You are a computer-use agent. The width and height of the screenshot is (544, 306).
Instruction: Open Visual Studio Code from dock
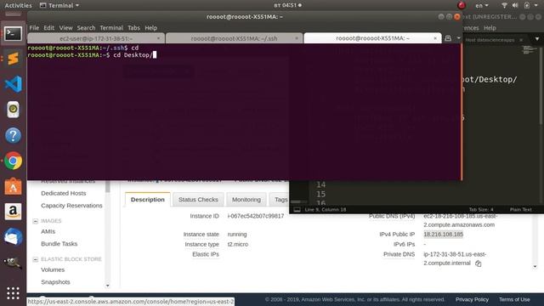click(13, 84)
